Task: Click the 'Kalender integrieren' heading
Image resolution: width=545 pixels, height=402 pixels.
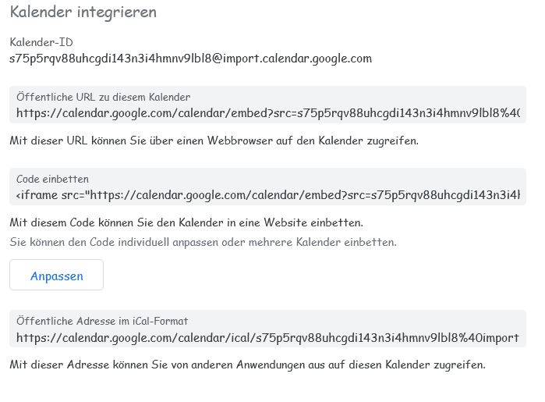Action: click(x=83, y=12)
